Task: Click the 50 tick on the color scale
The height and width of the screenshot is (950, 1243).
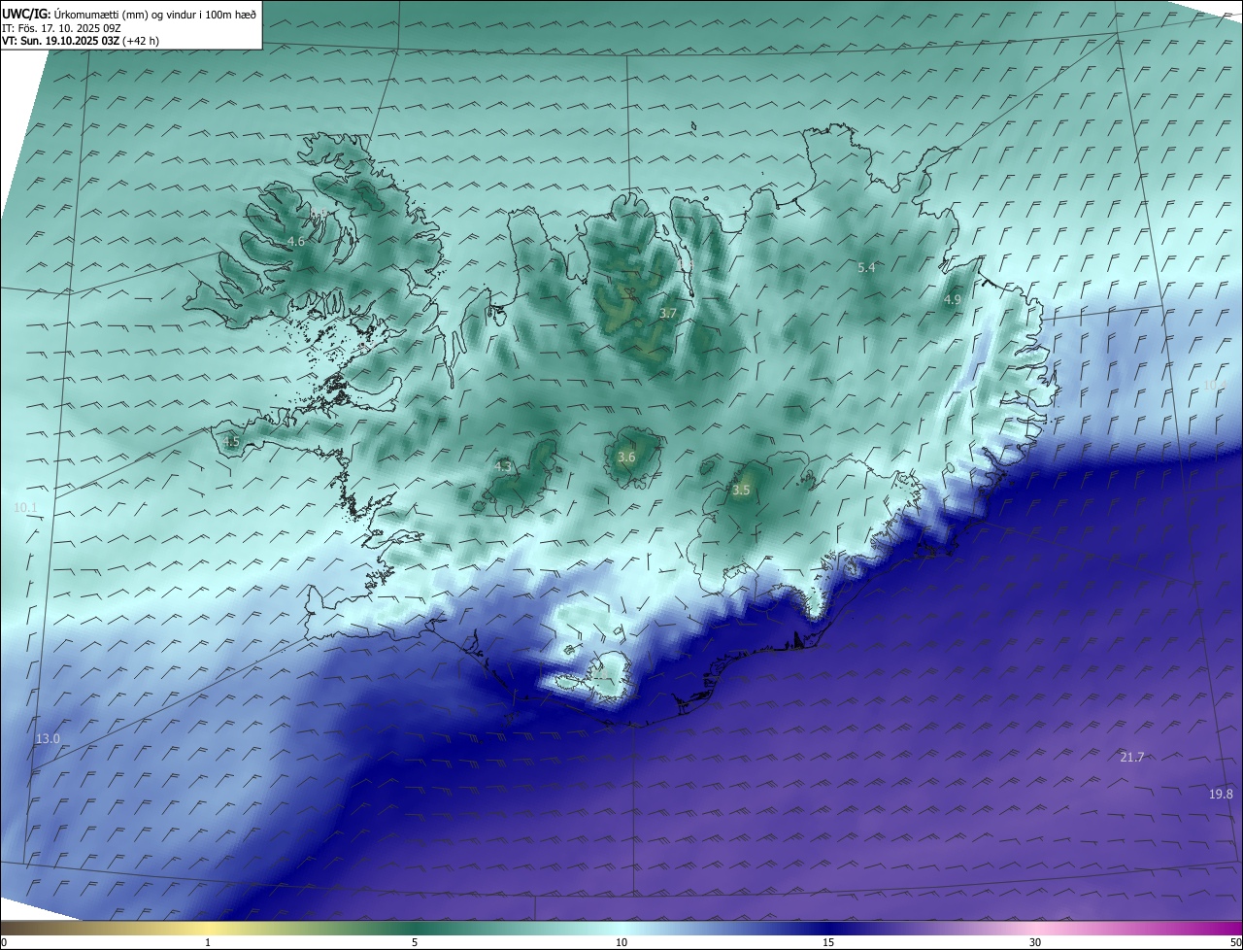Action: (1235, 942)
